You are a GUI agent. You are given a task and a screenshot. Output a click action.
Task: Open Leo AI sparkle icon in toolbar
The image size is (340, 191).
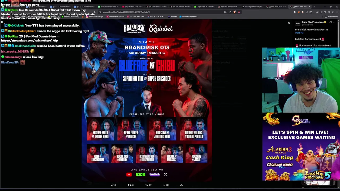click(329, 12)
